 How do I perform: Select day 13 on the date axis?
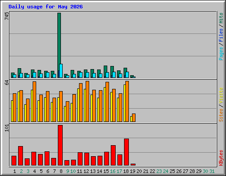pyautogui.click(x=93, y=171)
